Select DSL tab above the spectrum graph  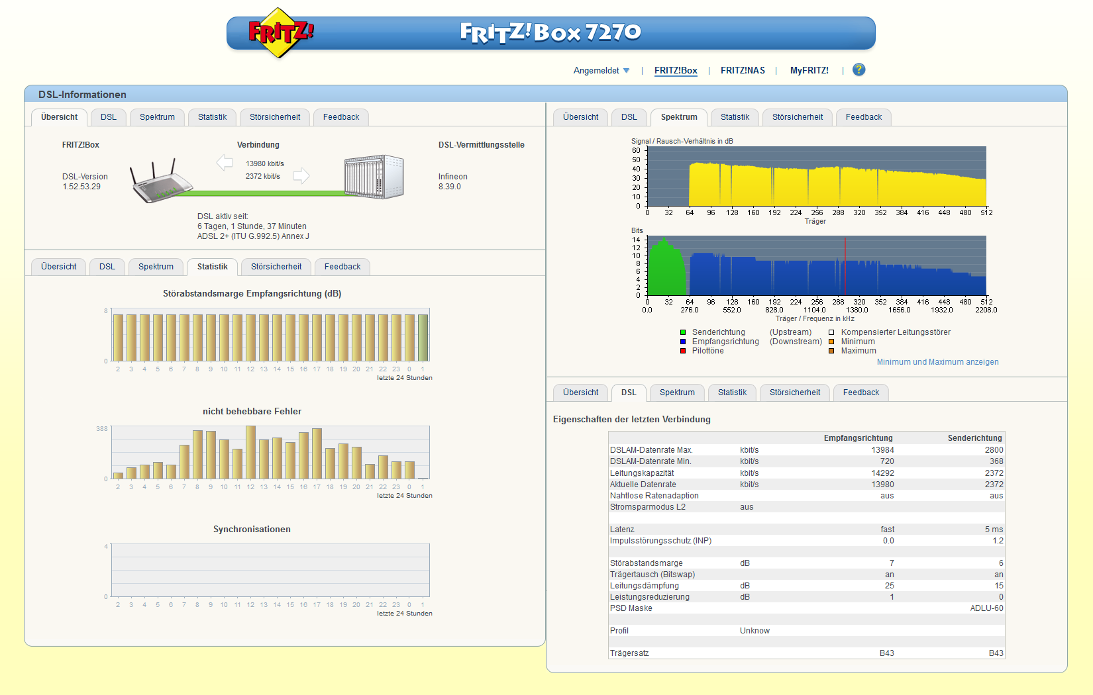tap(629, 117)
